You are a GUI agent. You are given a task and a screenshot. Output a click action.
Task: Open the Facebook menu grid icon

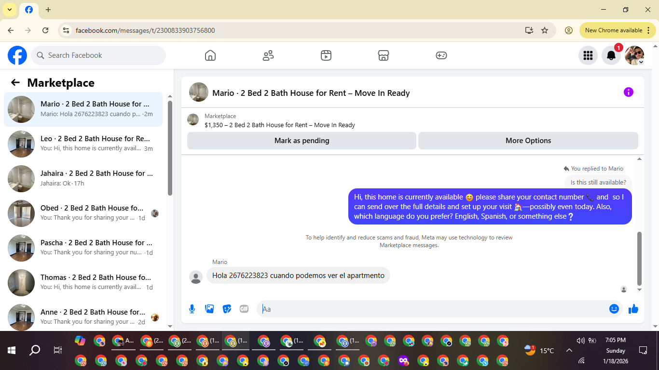[588, 55]
